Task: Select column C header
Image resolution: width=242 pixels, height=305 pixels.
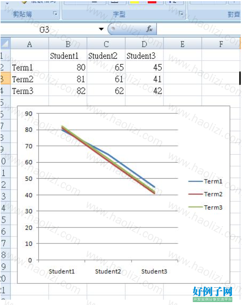Action: pos(106,44)
